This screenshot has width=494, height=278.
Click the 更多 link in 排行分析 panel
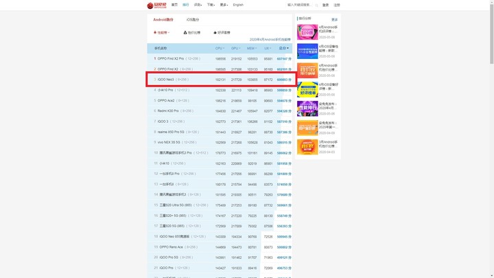335,19
